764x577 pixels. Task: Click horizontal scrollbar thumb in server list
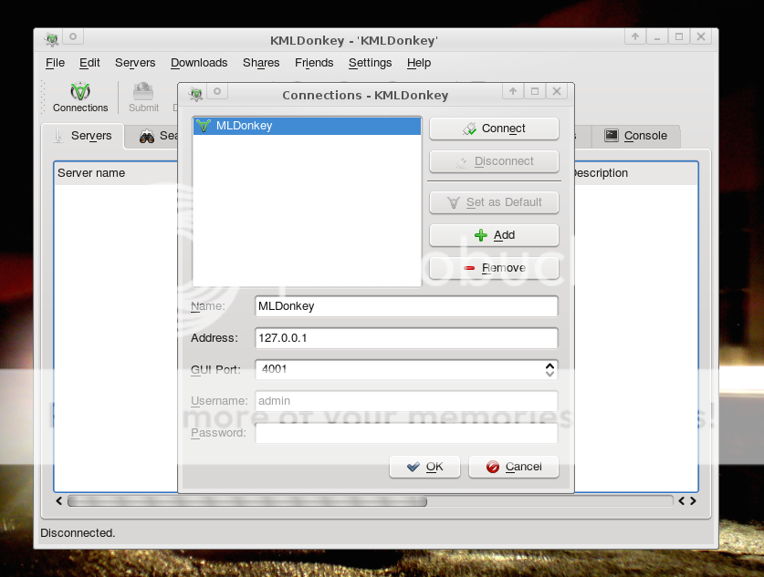coord(247,501)
